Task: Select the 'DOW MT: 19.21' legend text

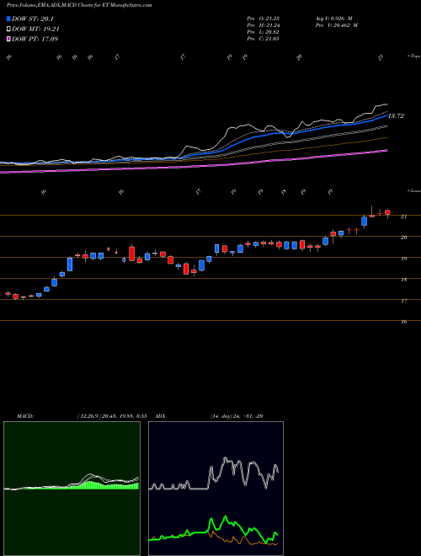Action: coord(35,29)
